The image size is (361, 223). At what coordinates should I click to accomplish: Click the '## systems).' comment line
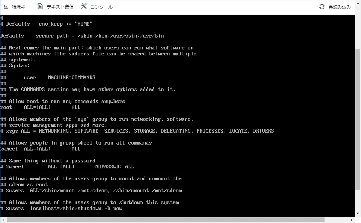18,60
